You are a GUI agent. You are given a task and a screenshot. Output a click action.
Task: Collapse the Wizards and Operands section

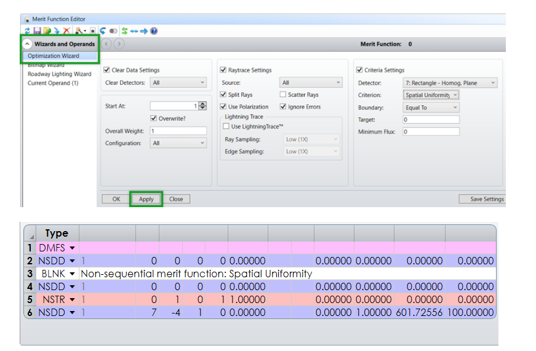click(28, 44)
